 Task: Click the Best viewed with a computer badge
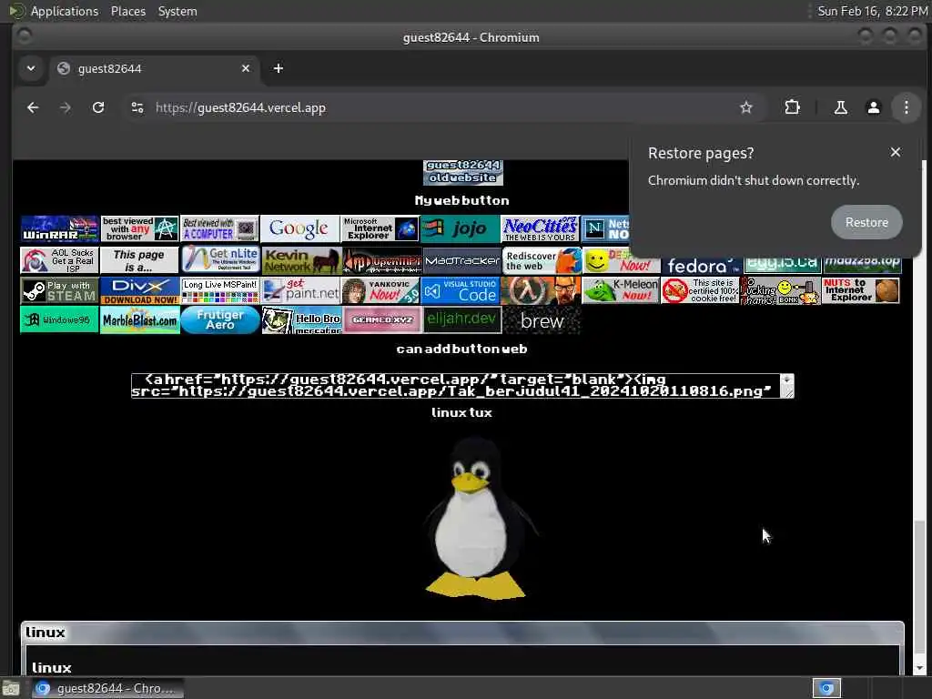(x=219, y=228)
